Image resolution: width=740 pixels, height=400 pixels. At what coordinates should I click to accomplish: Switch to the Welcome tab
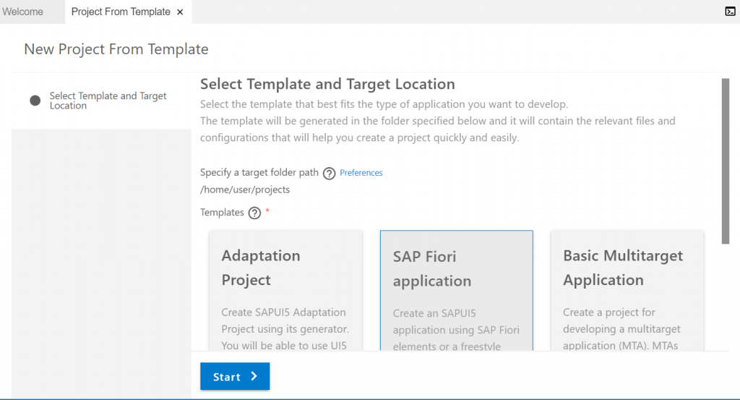(22, 12)
